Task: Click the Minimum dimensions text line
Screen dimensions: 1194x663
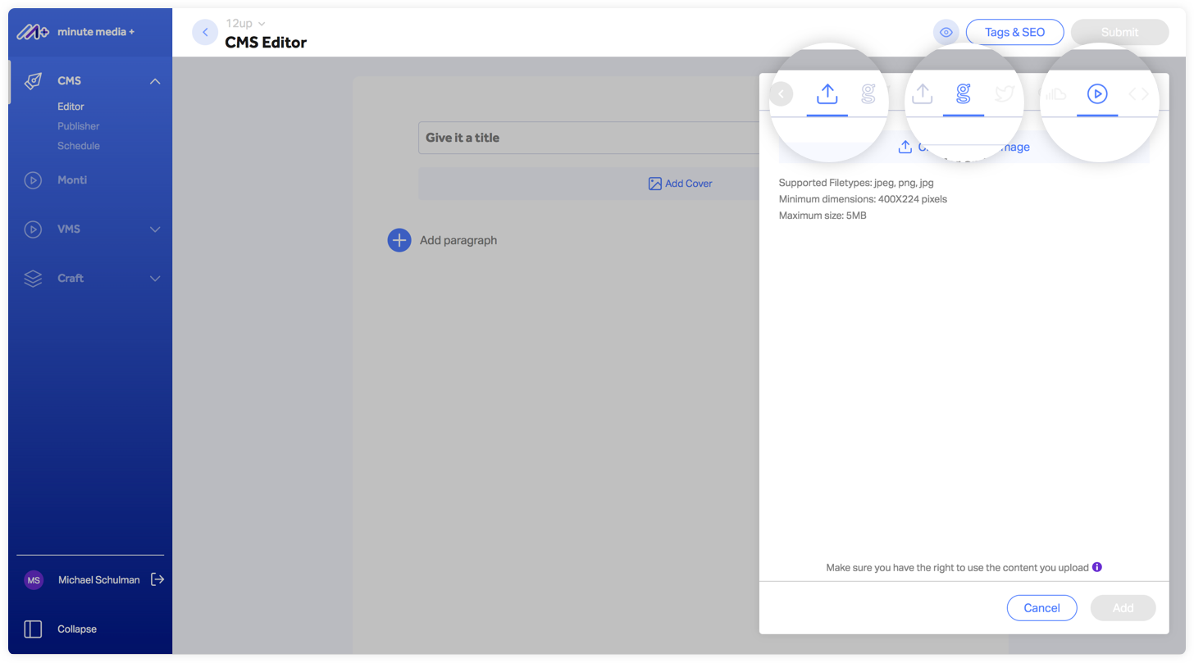Action: [x=863, y=199]
